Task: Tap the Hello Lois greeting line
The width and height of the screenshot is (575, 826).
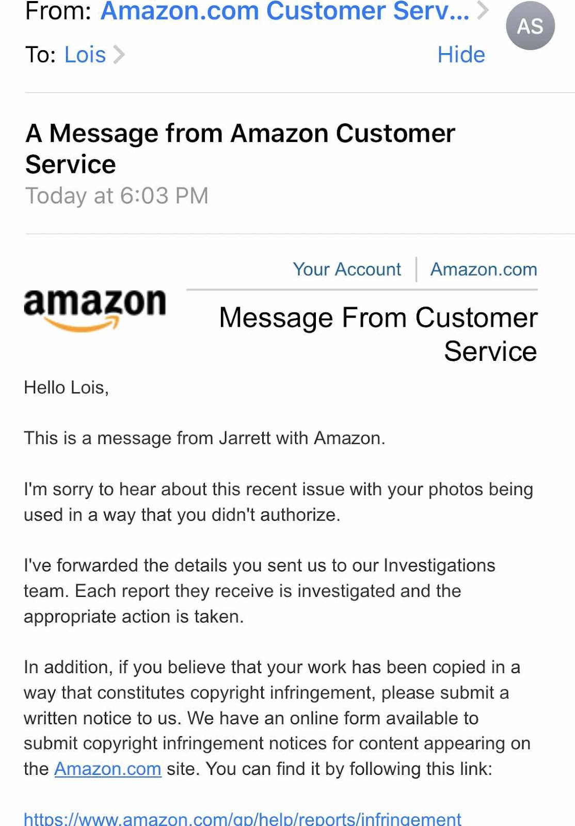Action: coord(66,388)
